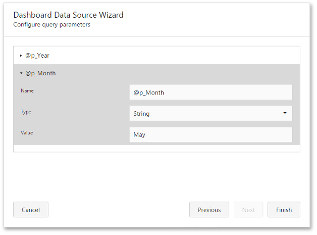
Task: Select the @p_Month parameter header label
Action: coord(40,73)
